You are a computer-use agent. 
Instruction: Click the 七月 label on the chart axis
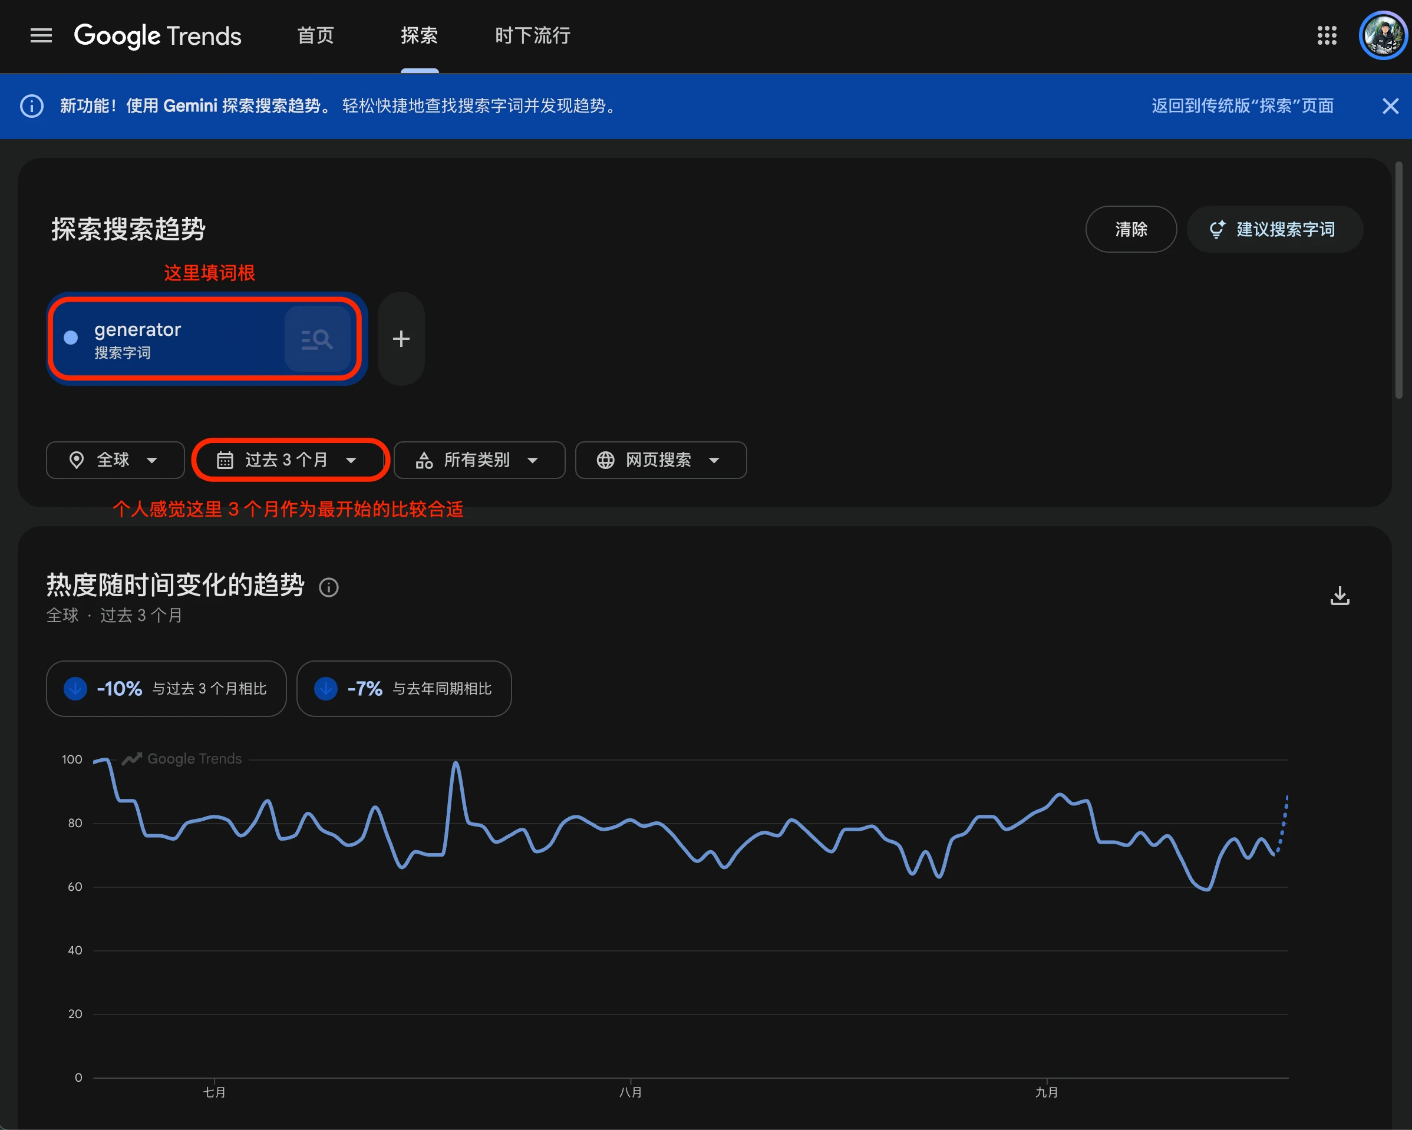tap(214, 1092)
